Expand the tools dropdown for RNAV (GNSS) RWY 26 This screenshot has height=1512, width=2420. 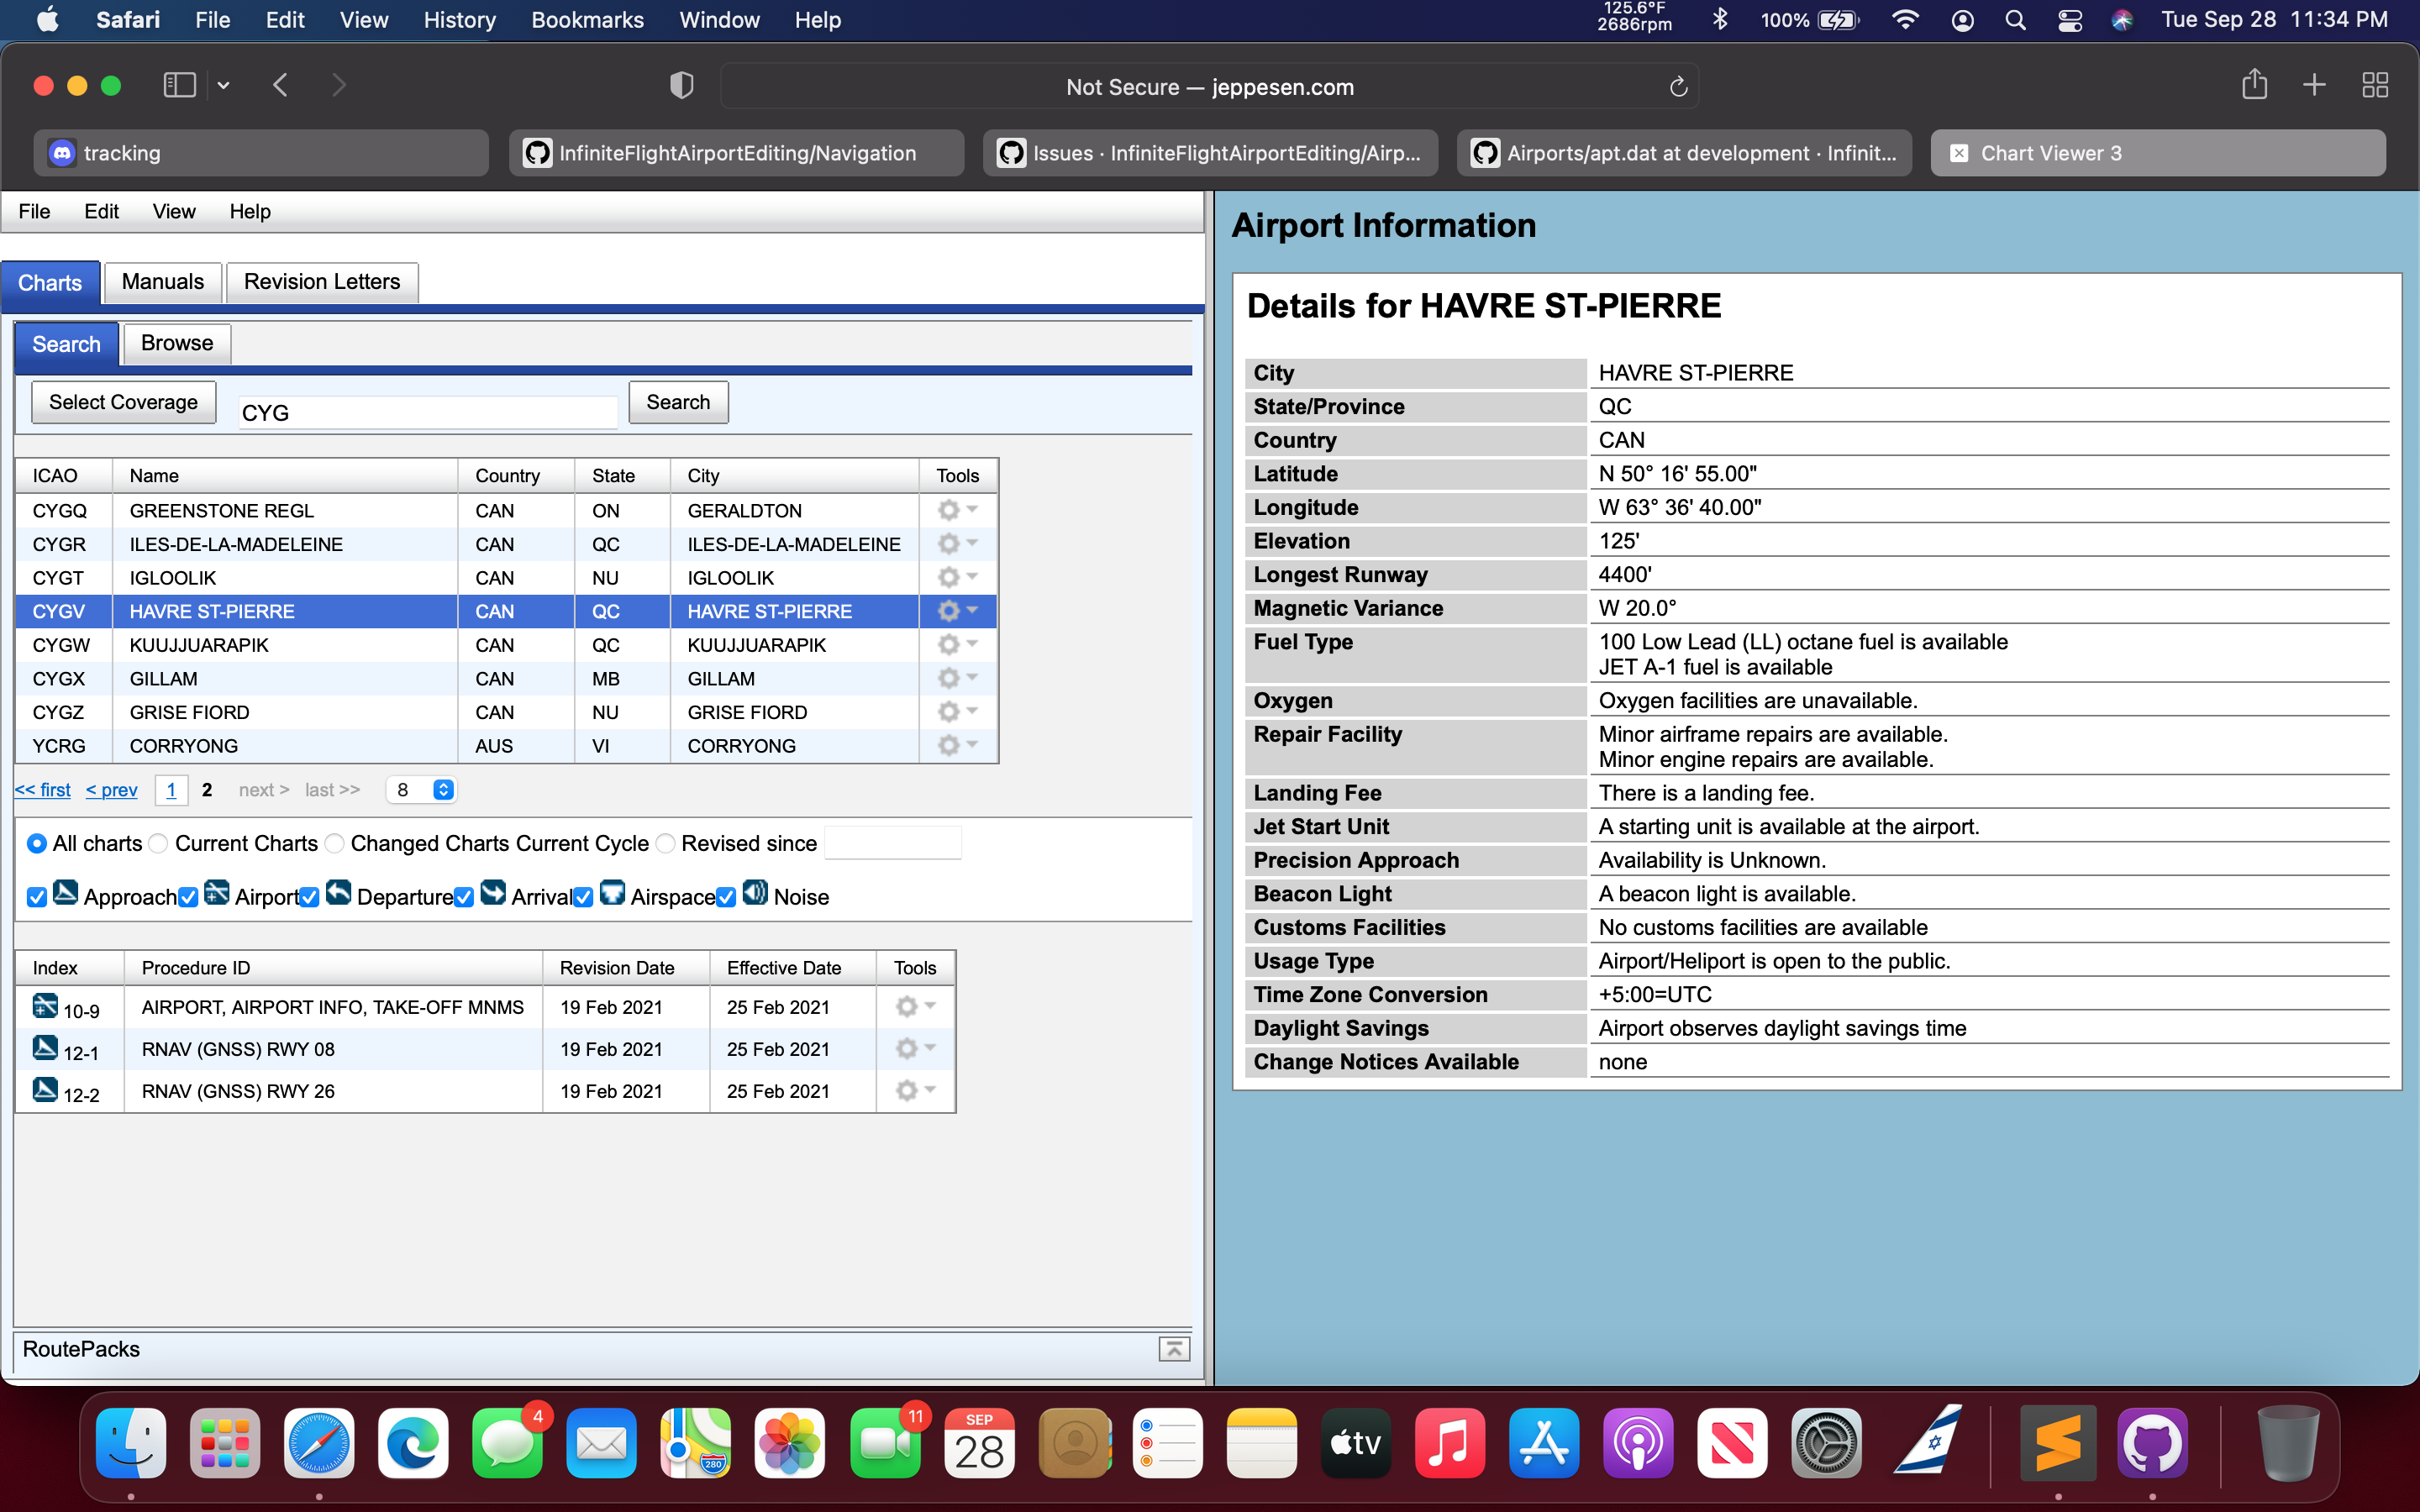[x=930, y=1091]
